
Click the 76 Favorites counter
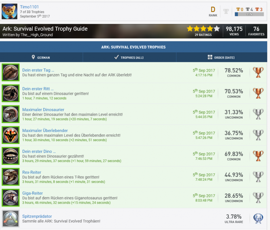click(256, 31)
